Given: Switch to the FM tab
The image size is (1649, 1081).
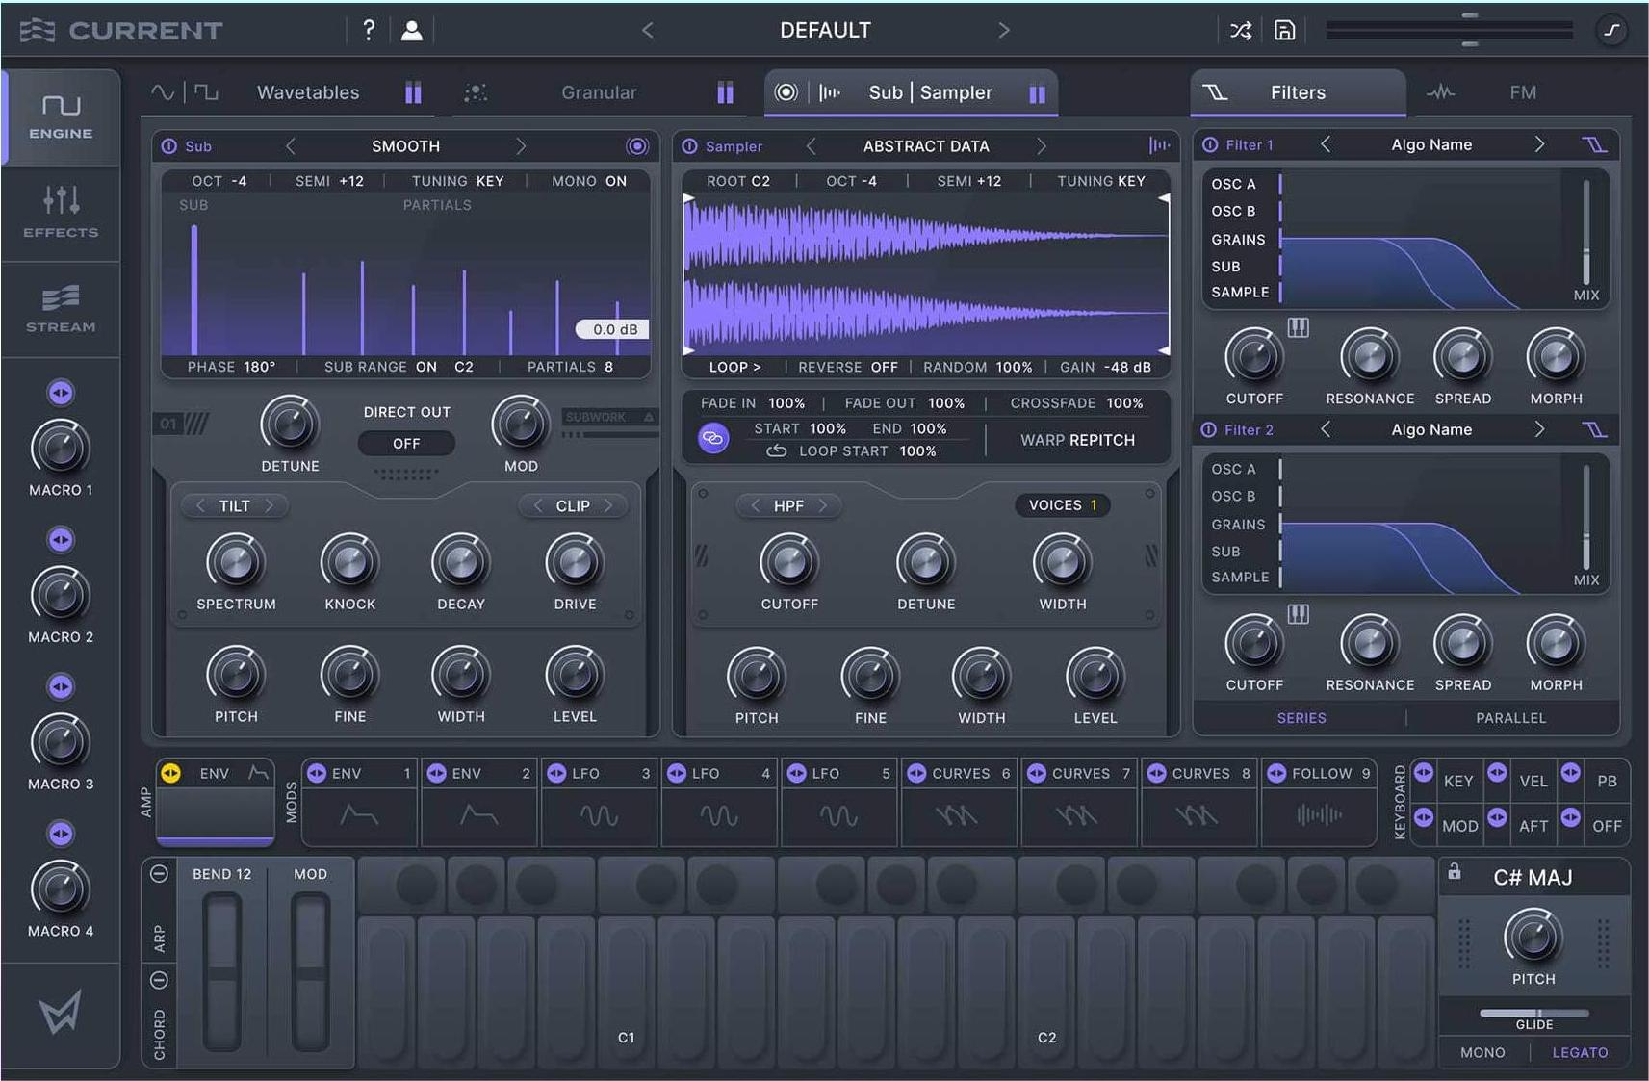Looking at the screenshot, I should (x=1523, y=92).
